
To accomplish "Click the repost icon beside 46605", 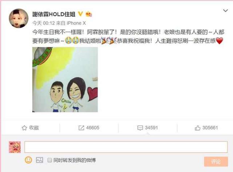I will (x=81, y=128).
